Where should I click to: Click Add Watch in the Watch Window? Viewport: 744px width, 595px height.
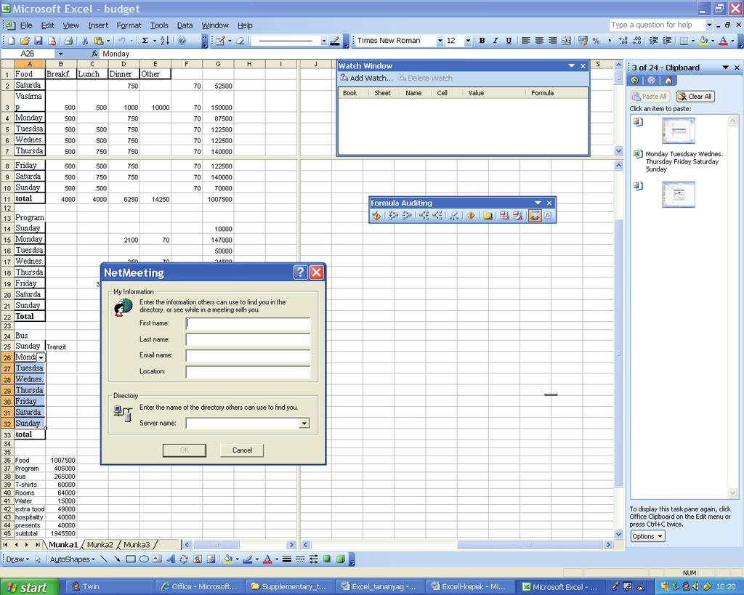366,78
